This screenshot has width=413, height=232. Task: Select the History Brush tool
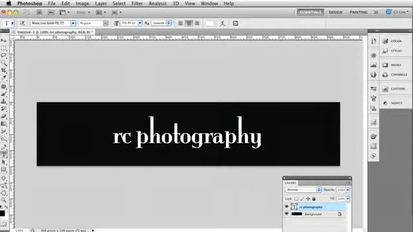(x=3, y=109)
